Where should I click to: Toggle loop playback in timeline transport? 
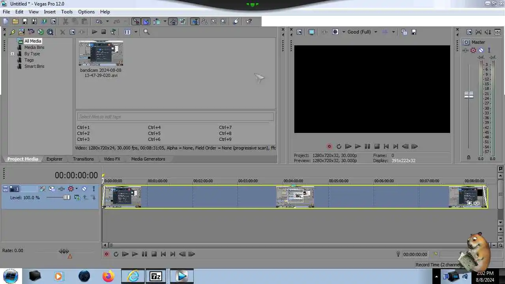[116, 254]
